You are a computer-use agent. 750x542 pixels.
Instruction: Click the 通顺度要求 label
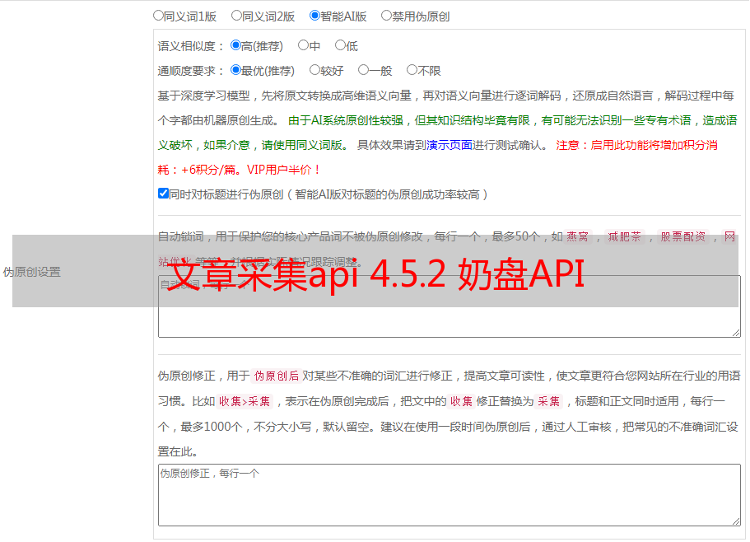[x=190, y=71]
